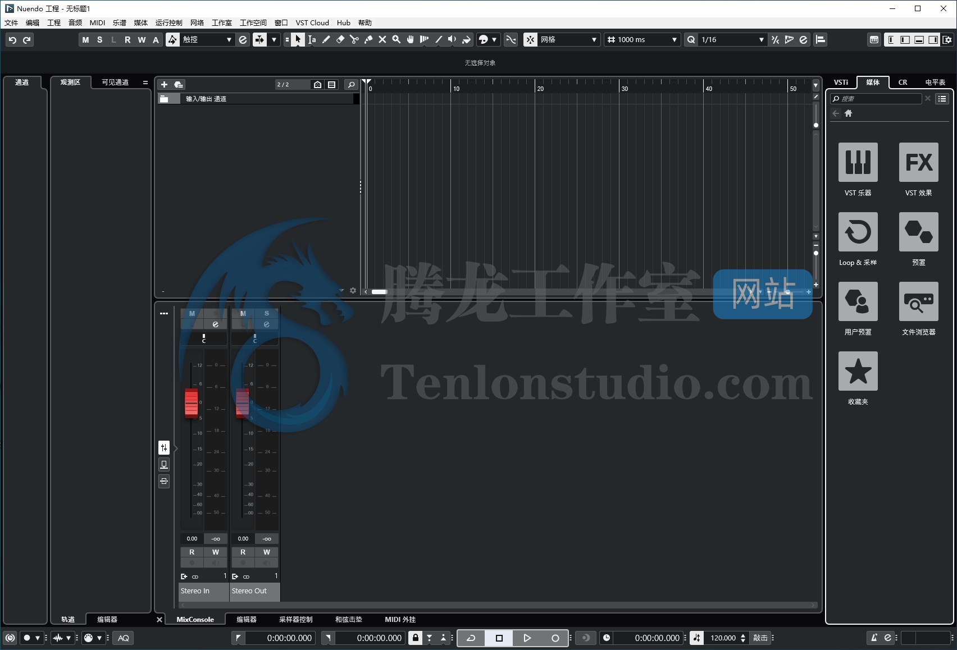The height and width of the screenshot is (650, 957).
Task: Open the 文件 menu
Action: point(11,23)
